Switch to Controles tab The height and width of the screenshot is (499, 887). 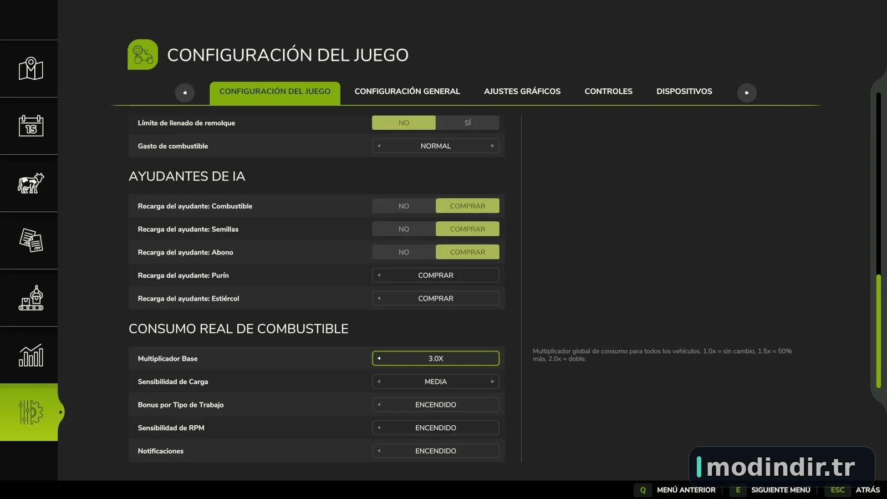coord(608,91)
